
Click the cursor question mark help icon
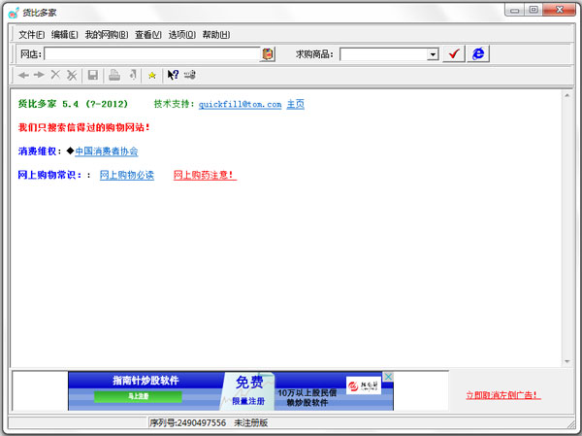173,75
